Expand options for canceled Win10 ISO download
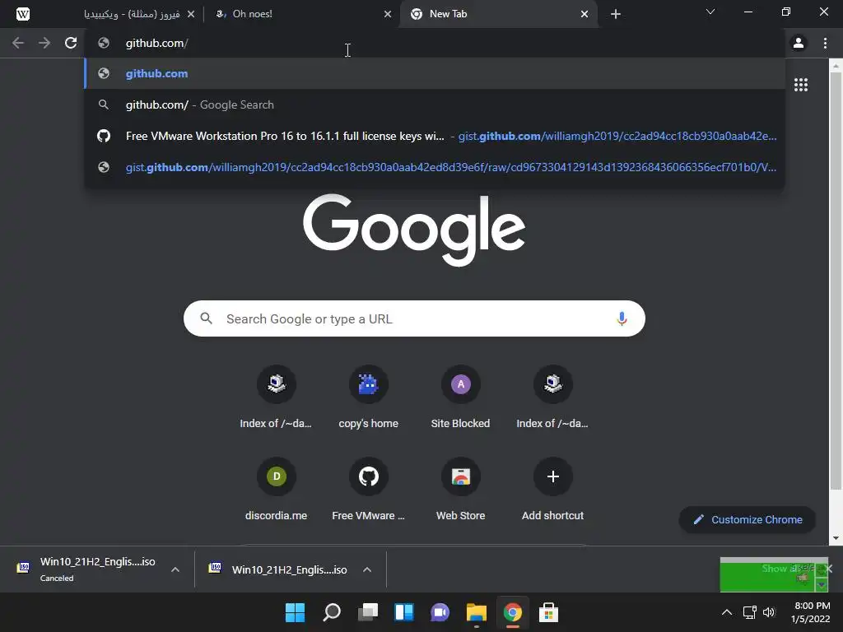The height and width of the screenshot is (632, 843). pos(175,569)
